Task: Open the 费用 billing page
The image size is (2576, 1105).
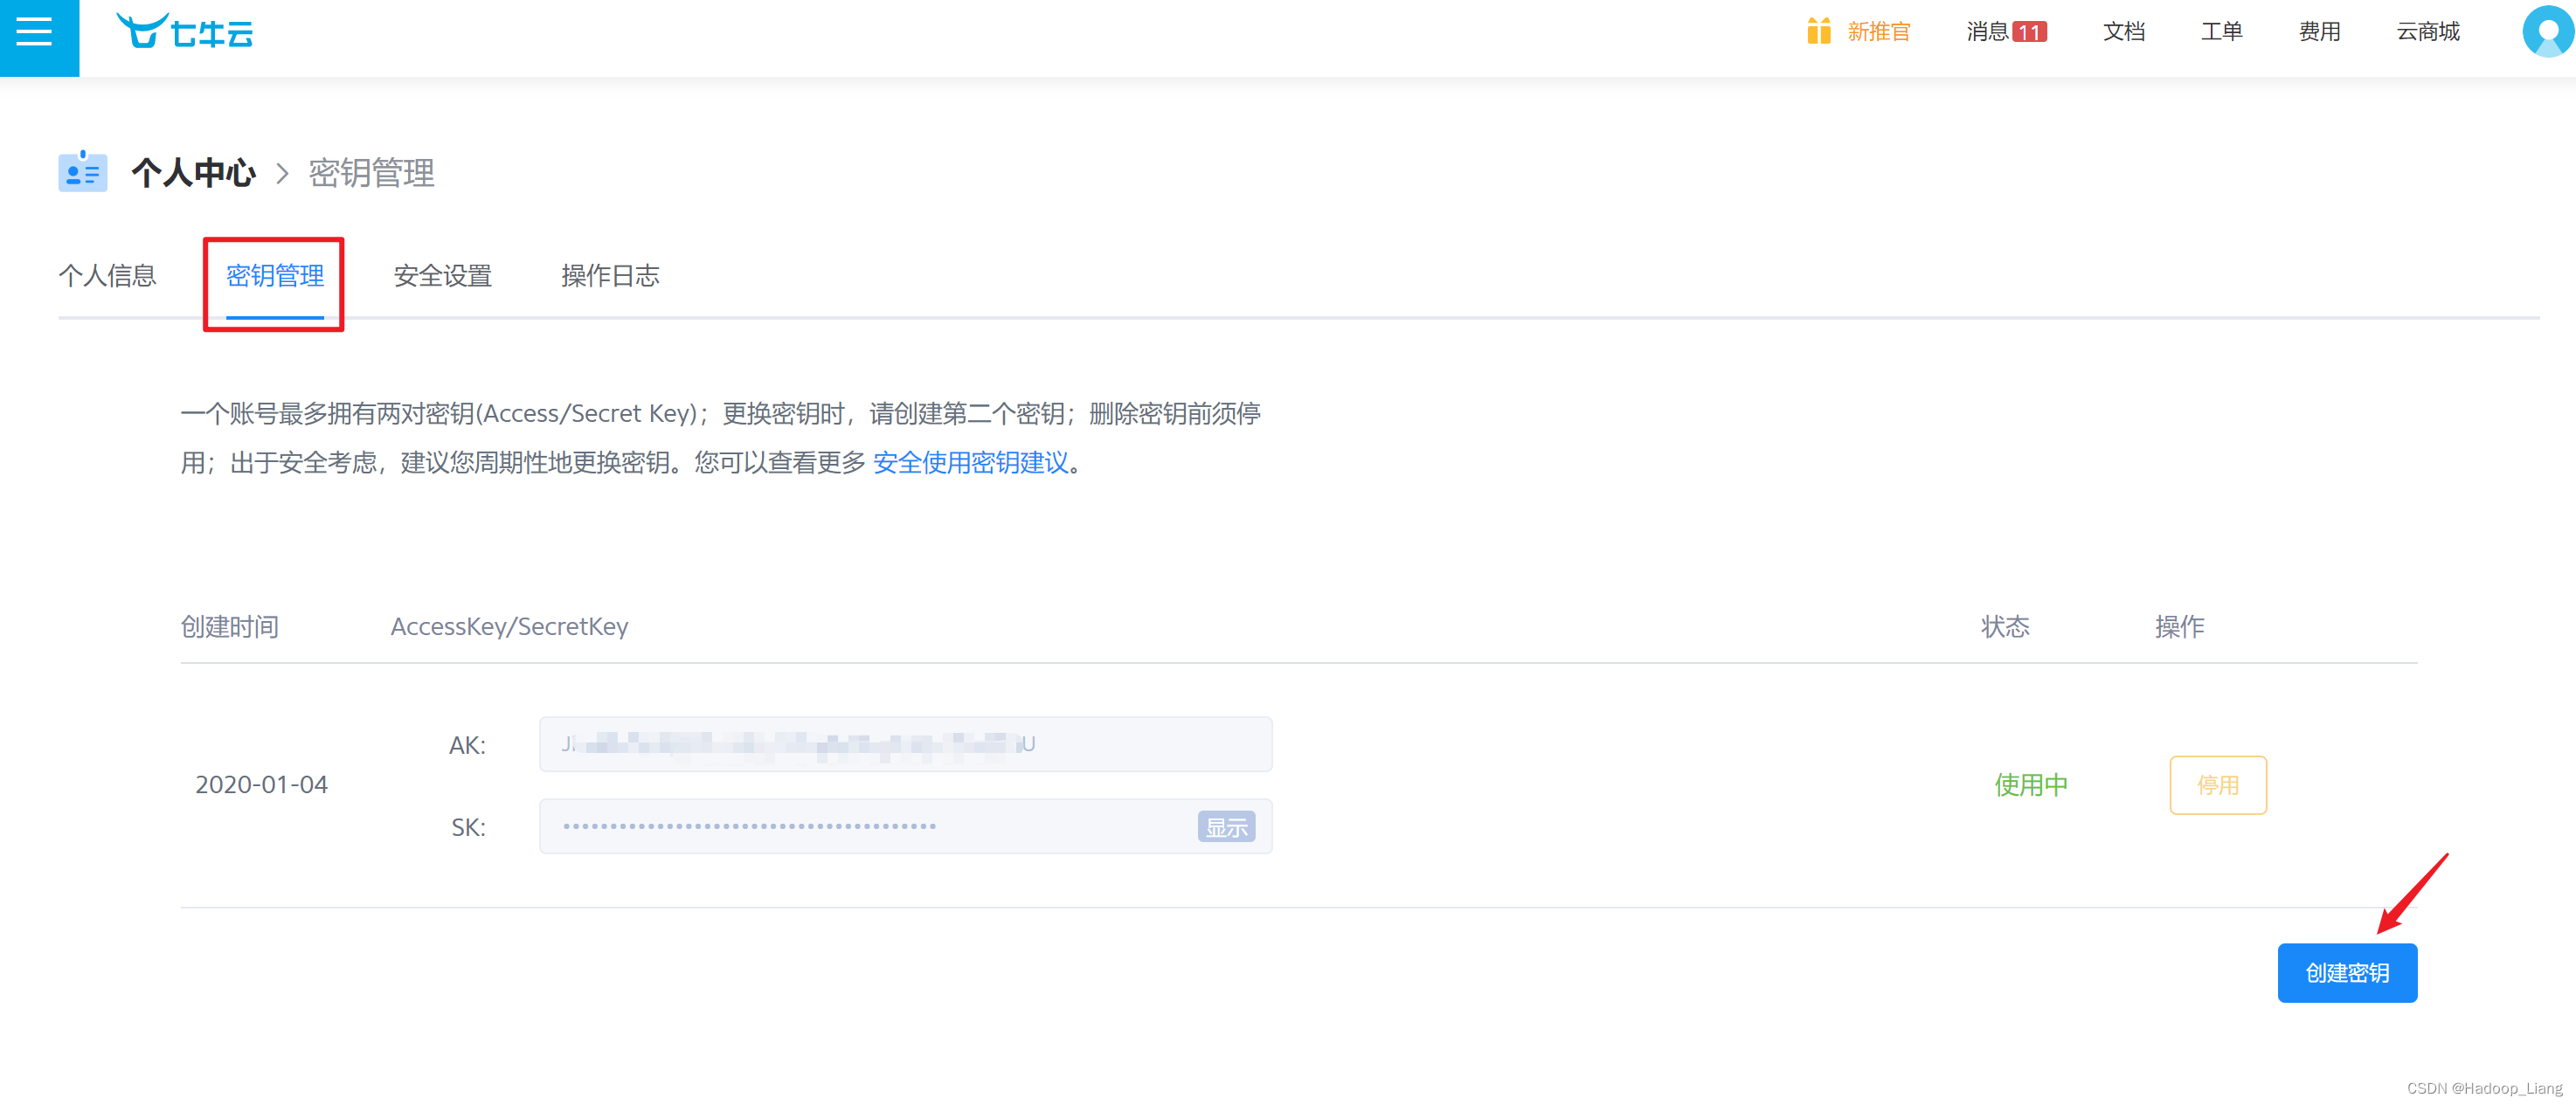Action: 2320,31
